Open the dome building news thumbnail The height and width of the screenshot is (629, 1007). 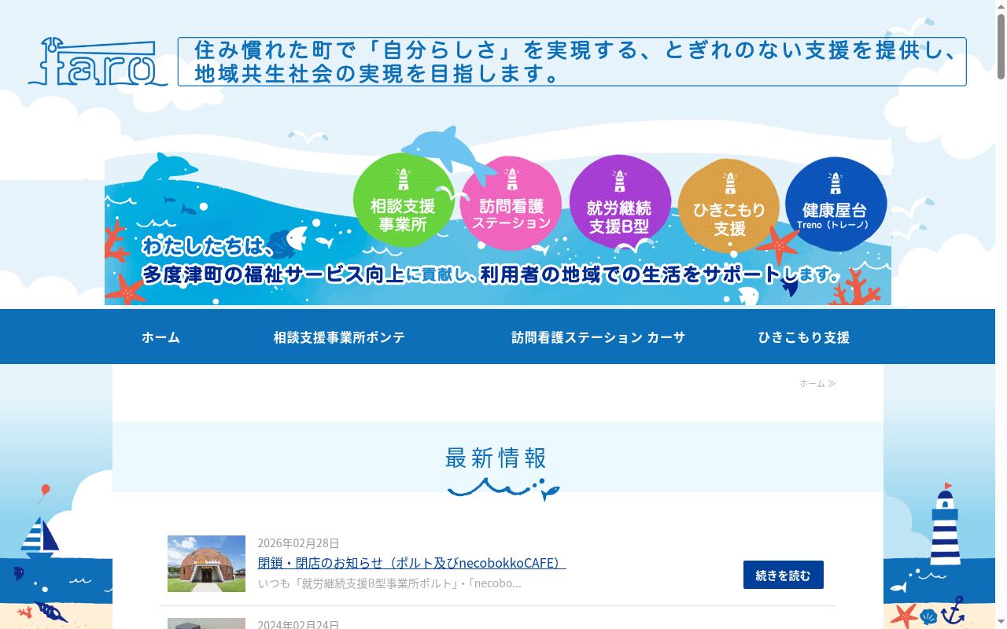tap(206, 564)
